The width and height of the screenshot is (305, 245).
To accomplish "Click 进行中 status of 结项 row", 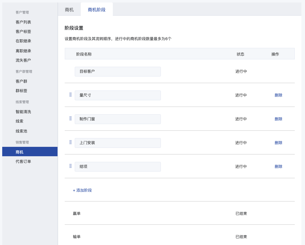I will coord(241,166).
